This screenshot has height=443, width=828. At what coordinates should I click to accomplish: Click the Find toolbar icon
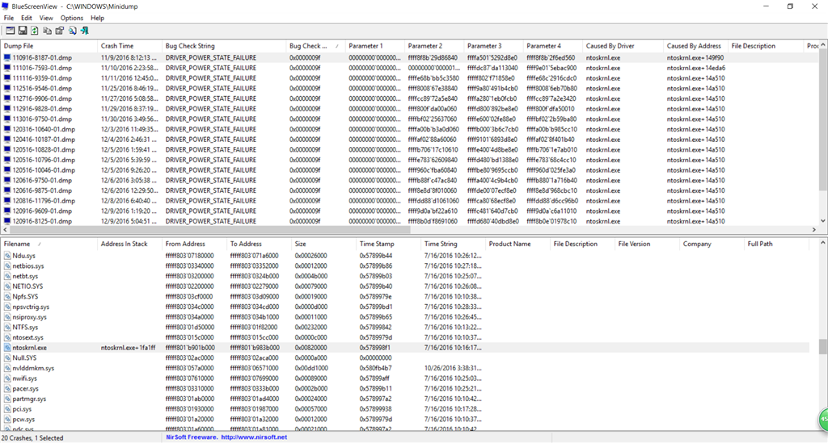coord(71,31)
